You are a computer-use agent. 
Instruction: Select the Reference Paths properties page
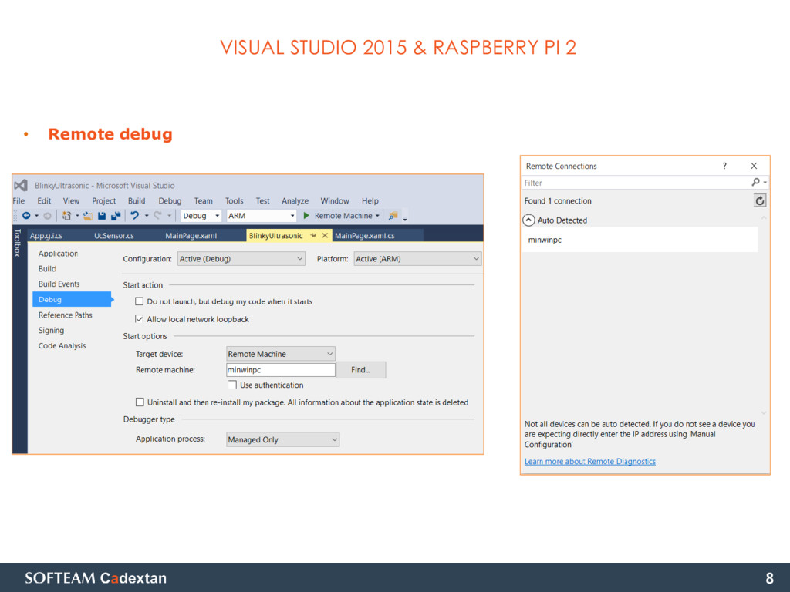(65, 314)
